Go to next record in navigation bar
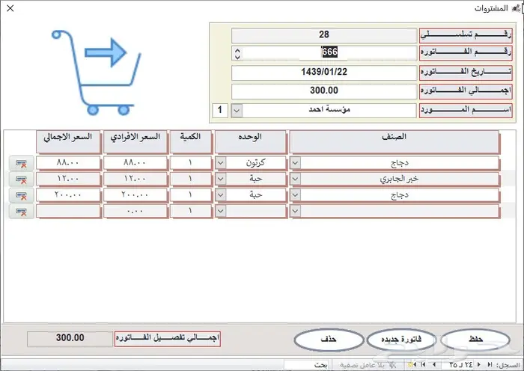 [x=434, y=364]
